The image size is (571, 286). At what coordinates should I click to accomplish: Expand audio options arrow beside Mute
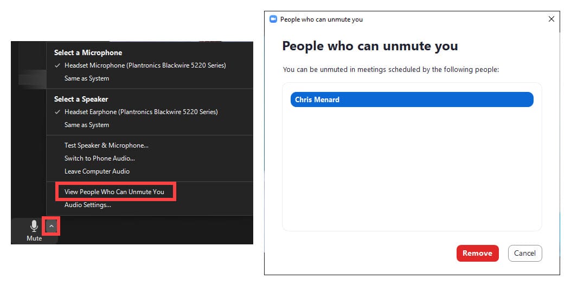(x=52, y=226)
